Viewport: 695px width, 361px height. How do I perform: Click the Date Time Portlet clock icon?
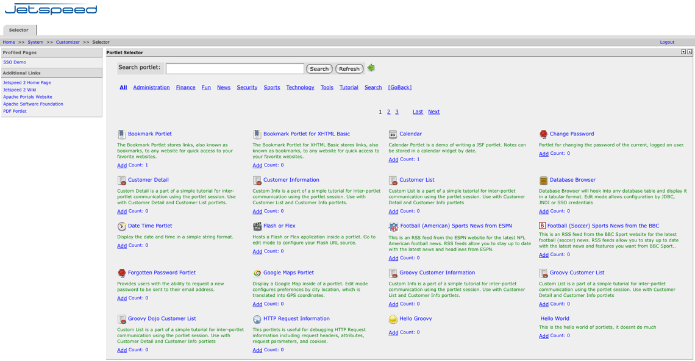click(x=121, y=226)
